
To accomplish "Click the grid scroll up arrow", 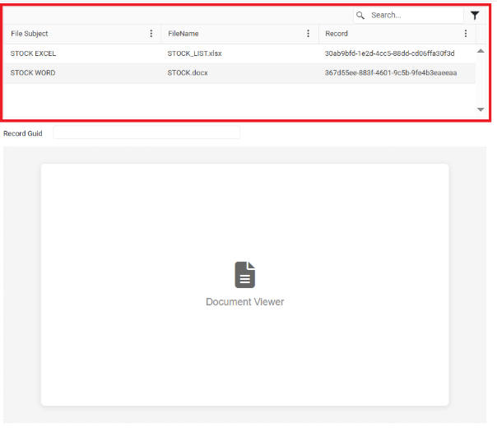I will click(481, 51).
